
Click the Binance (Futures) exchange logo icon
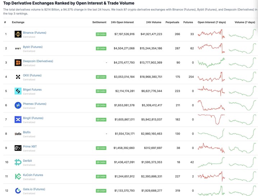pyautogui.click(x=18, y=34)
